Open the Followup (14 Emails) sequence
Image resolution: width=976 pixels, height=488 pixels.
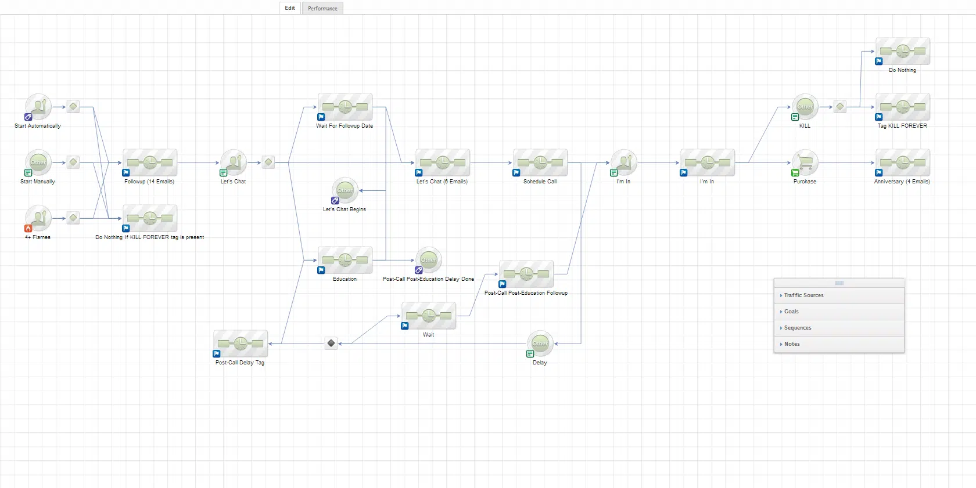click(x=150, y=163)
